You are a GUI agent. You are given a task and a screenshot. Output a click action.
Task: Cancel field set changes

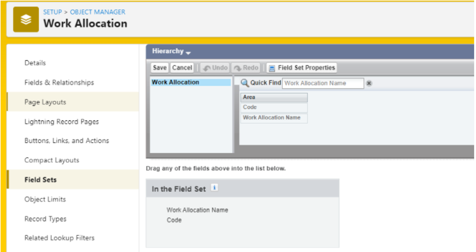[x=182, y=68]
